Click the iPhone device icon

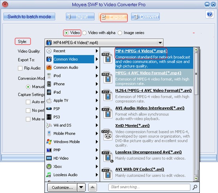tap(49, 84)
